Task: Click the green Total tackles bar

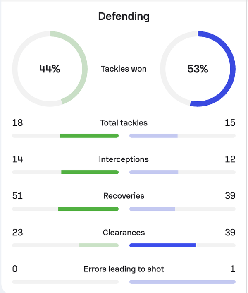Action: 89,136
